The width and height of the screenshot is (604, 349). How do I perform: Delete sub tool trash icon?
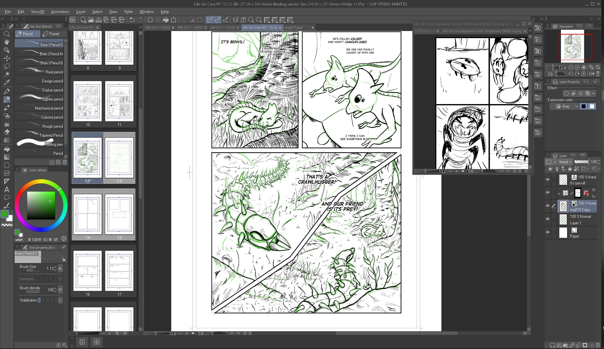click(x=65, y=162)
